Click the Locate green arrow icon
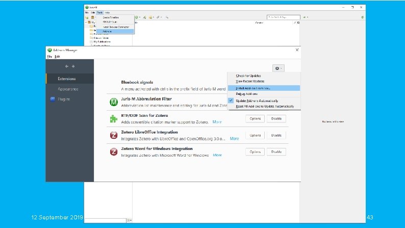The height and width of the screenshot is (228, 405). pos(305,17)
